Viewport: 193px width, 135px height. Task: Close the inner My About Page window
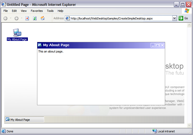click(x=162, y=45)
